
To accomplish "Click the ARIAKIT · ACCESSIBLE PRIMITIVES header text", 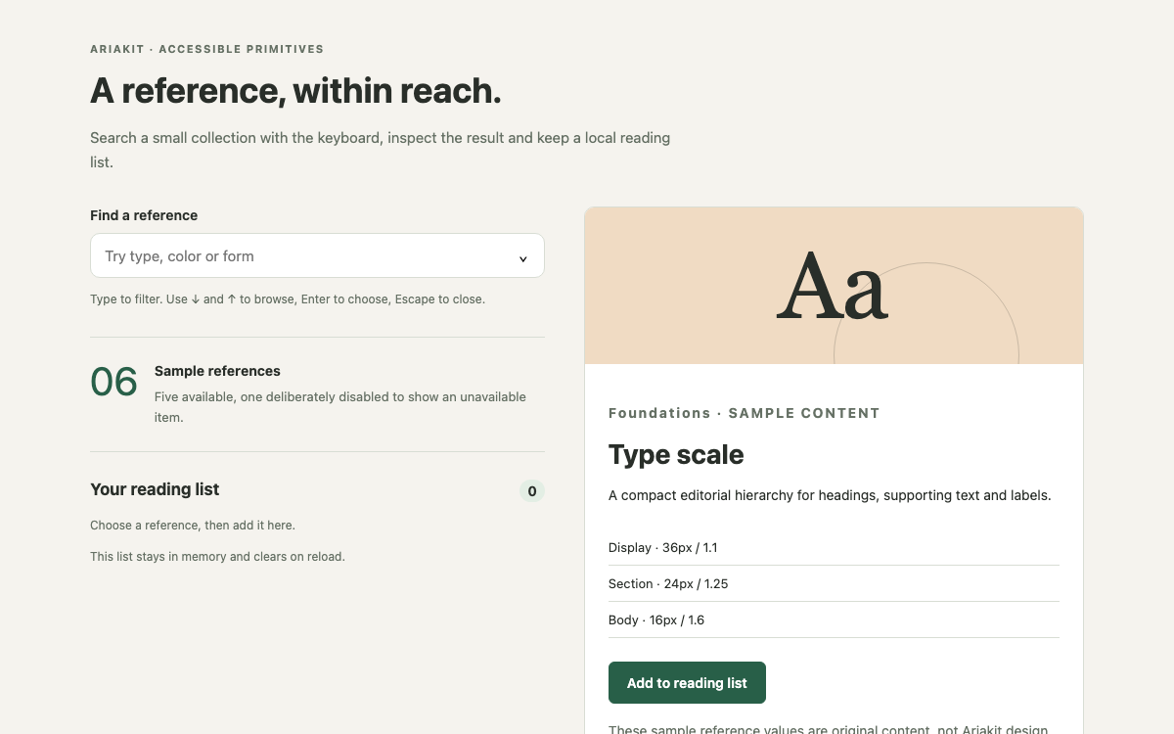I will (206, 49).
